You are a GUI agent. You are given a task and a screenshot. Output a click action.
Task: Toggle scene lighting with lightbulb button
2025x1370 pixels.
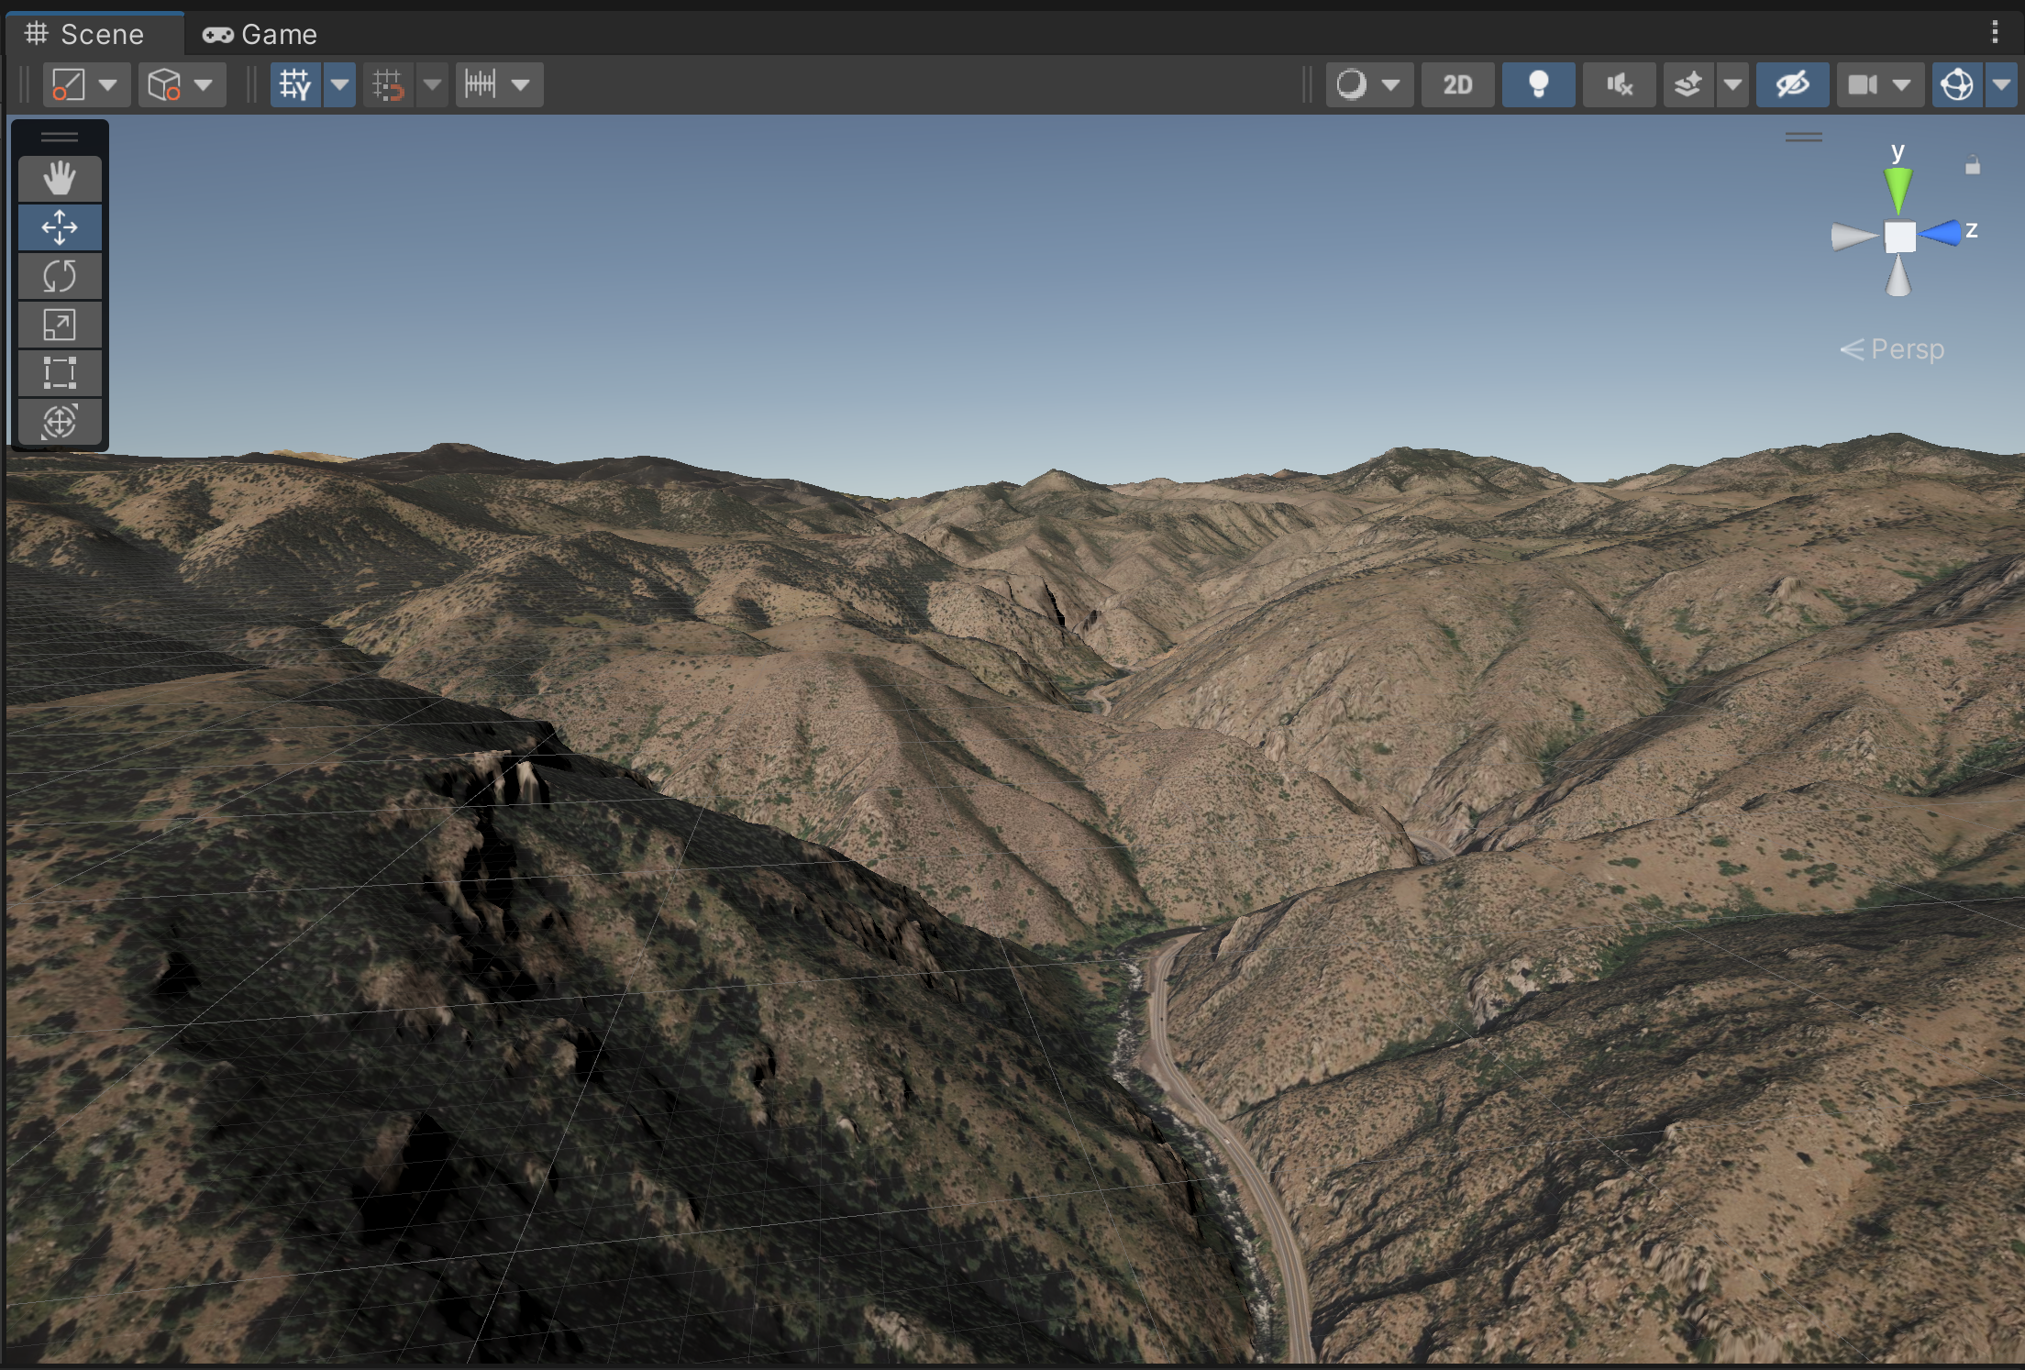[x=1538, y=84]
